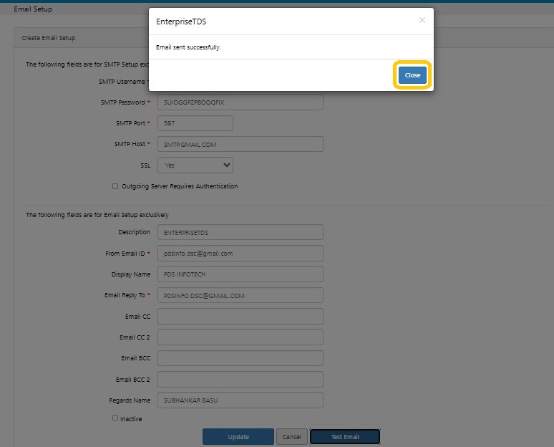Image resolution: width=554 pixels, height=447 pixels.
Task: Select the Email CC 2 input box
Action: coord(240,337)
